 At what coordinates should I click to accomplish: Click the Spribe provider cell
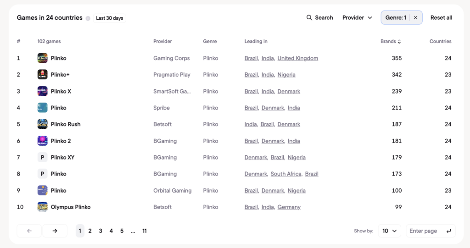click(x=162, y=108)
